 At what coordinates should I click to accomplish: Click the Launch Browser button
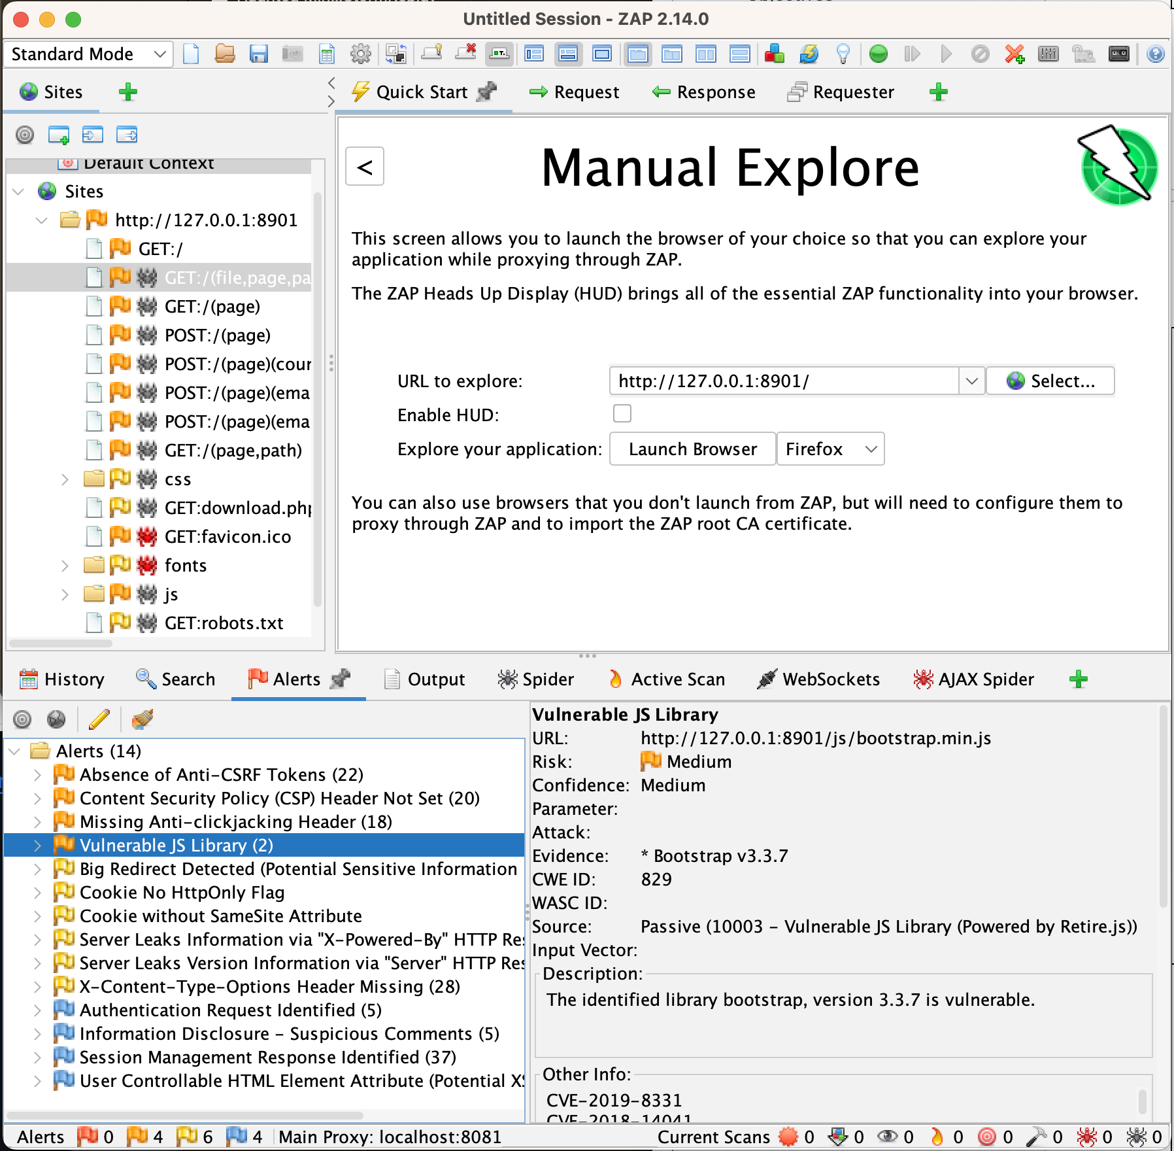[692, 449]
